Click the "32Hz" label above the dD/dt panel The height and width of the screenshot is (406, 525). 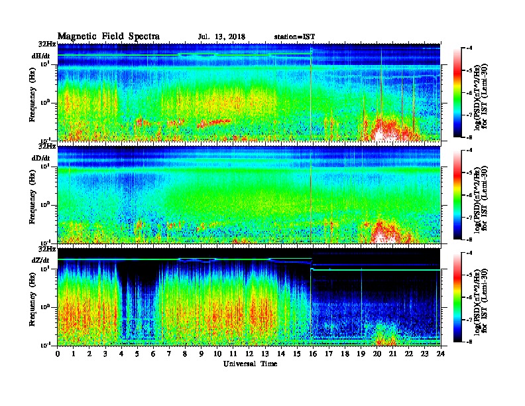47,147
